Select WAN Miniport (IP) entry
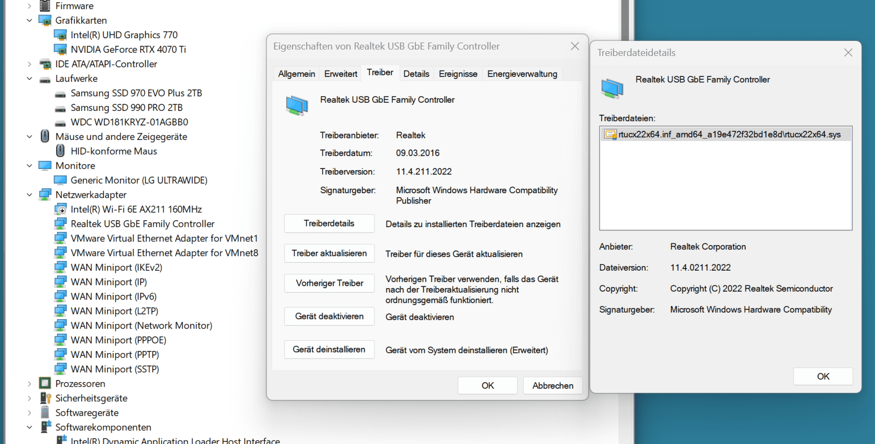 pos(109,282)
